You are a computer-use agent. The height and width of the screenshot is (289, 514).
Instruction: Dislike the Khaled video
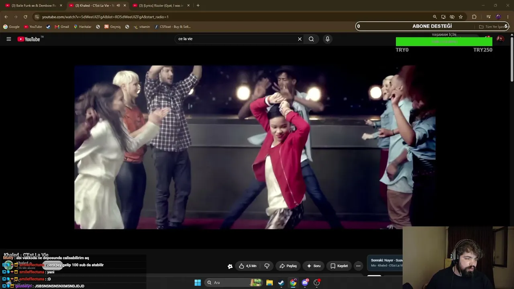pyautogui.click(x=267, y=266)
